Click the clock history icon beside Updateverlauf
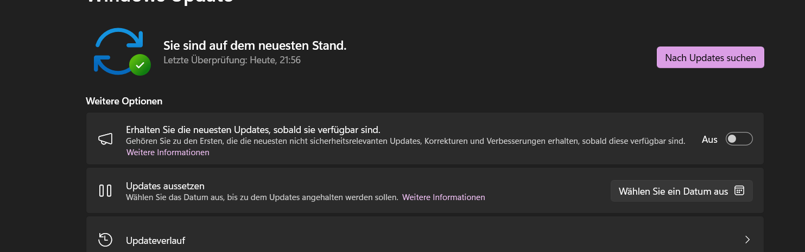Screen dimensions: 805x252 [105, 240]
